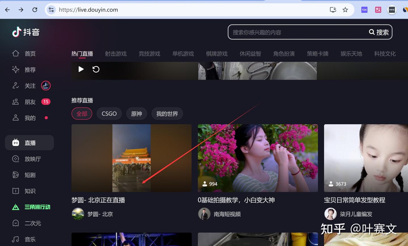
Task: Open the 宝贝日常简单发型教程 live thumbnail
Action: tap(368, 158)
